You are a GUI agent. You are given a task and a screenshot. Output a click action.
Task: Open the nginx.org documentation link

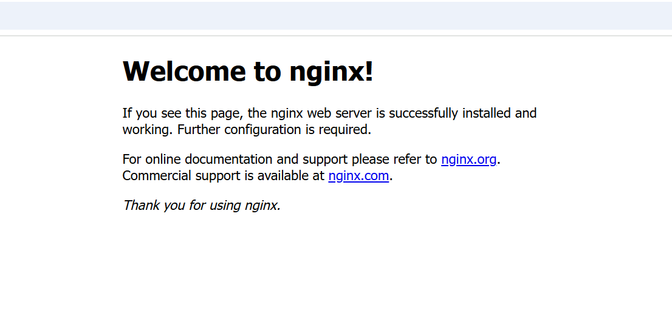pos(469,160)
